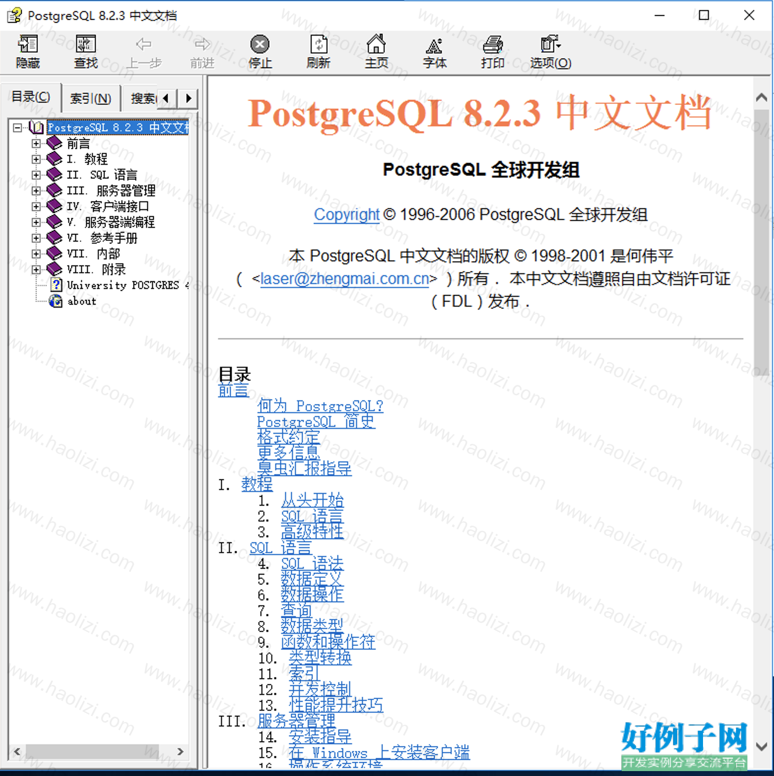This screenshot has width=774, height=776.
Task: Open the 何为 PostgreSQL? link
Action: coord(320,406)
